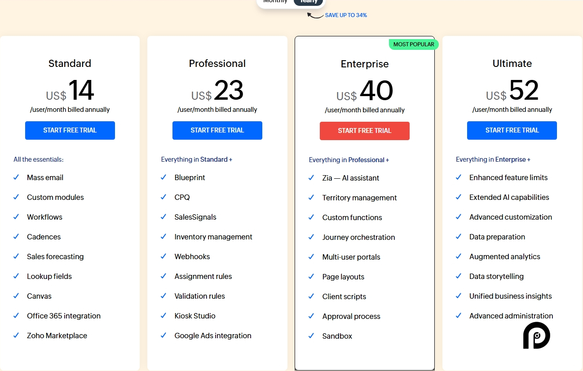583x371 pixels.
Task: Click the US$ 23 price
Action: [217, 91]
